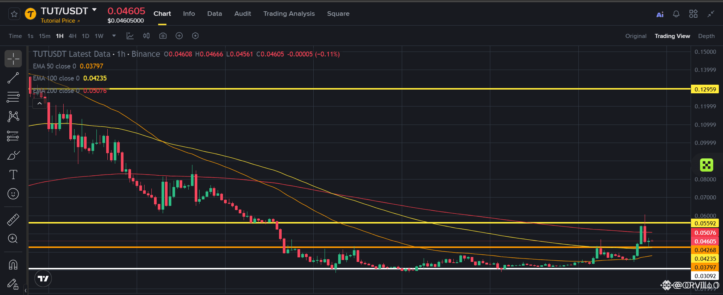This screenshot has height=295, width=723.
Task: Toggle magnet mode for drawings
Action: point(13,265)
